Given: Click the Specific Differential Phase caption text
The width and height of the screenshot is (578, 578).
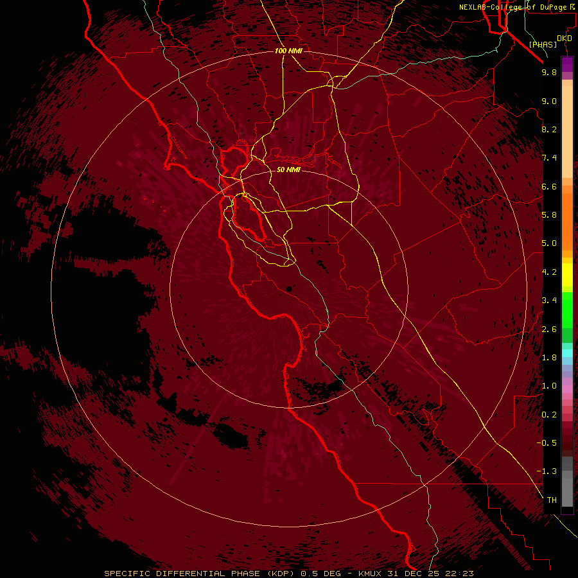Looking at the screenshot, I should point(288,574).
